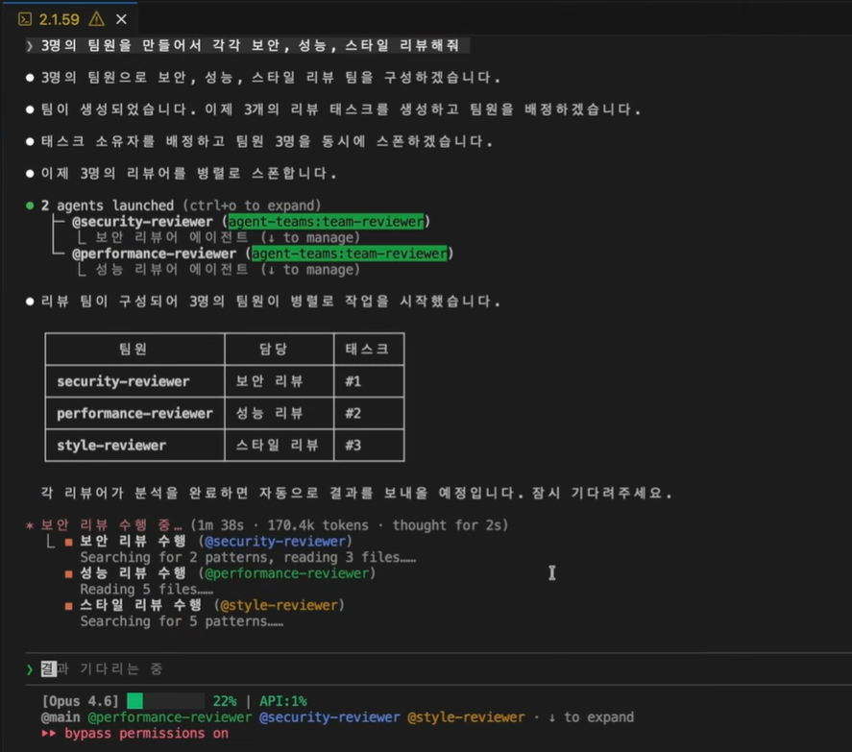
Task: Click the red asterisk spinner beside '보안 리뷰 수행 중'
Action: point(30,525)
